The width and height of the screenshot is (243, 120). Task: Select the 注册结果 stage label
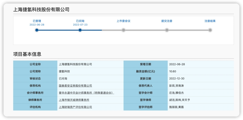pos(210,21)
